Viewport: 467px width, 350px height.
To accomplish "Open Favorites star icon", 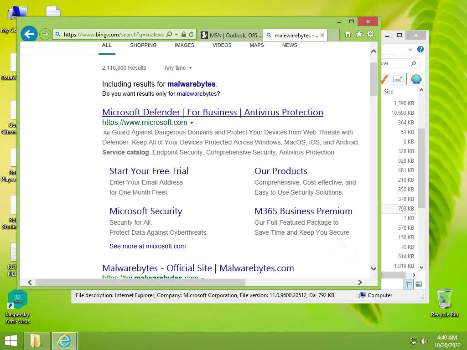I will (359, 34).
